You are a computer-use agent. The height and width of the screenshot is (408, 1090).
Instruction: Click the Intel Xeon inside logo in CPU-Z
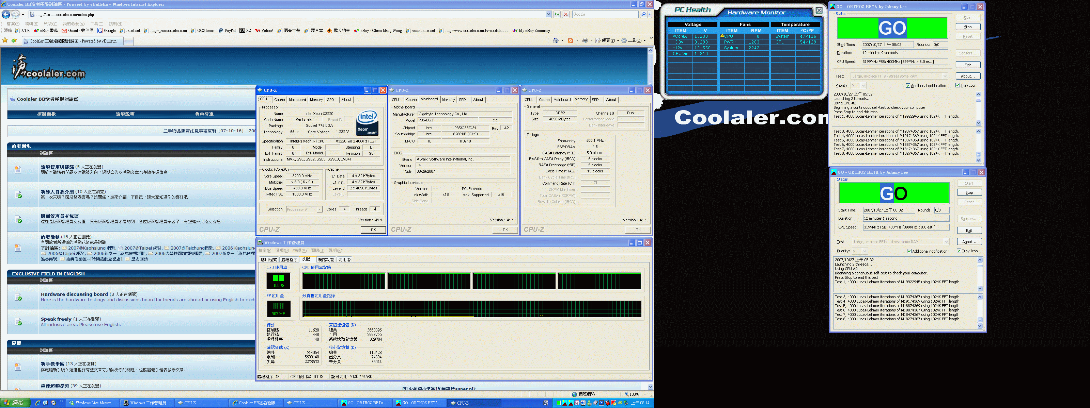[x=367, y=122]
